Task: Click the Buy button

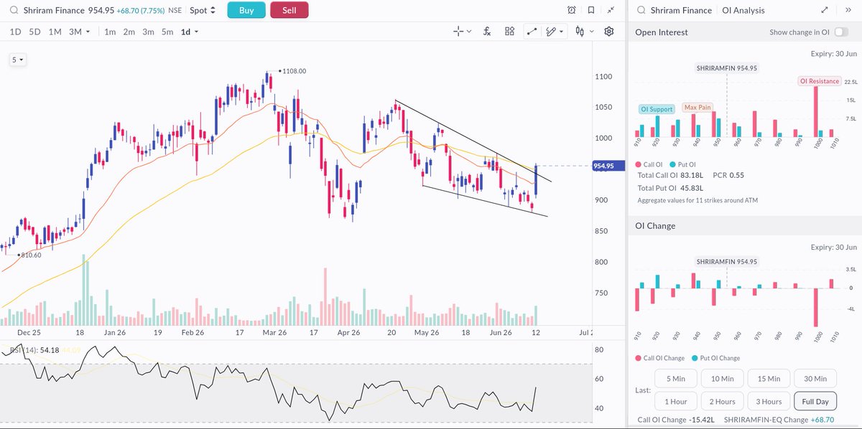Action: [x=246, y=10]
